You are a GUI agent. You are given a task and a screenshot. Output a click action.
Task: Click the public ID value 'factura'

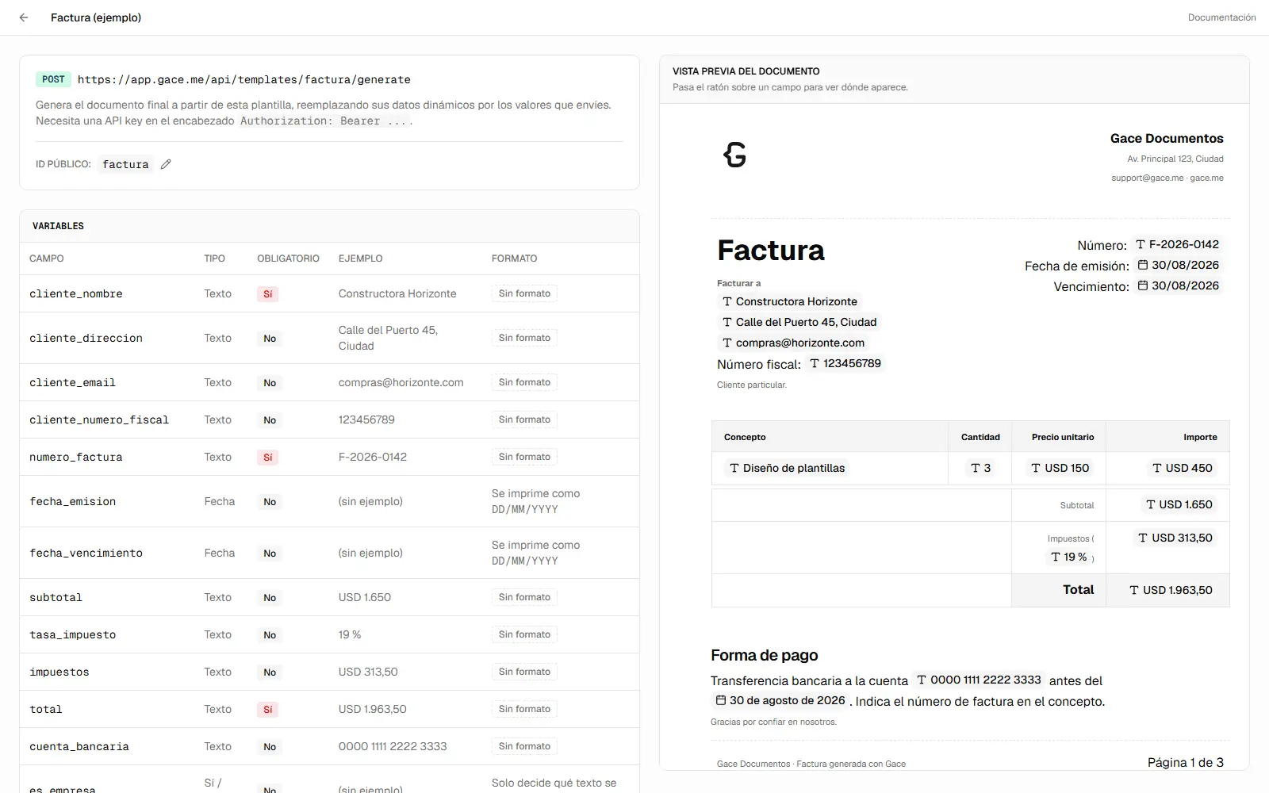tap(125, 164)
